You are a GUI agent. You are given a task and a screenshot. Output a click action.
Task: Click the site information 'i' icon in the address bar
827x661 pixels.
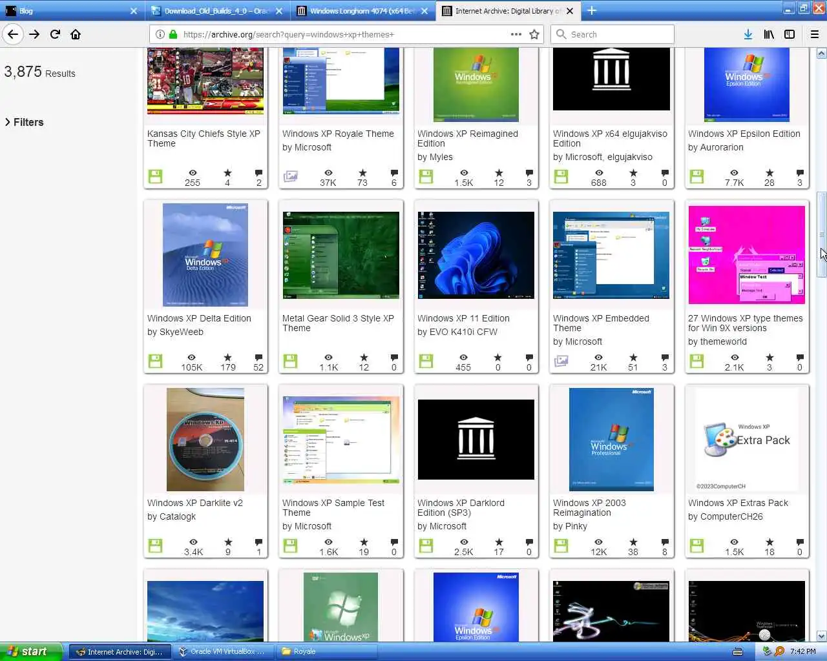160,34
